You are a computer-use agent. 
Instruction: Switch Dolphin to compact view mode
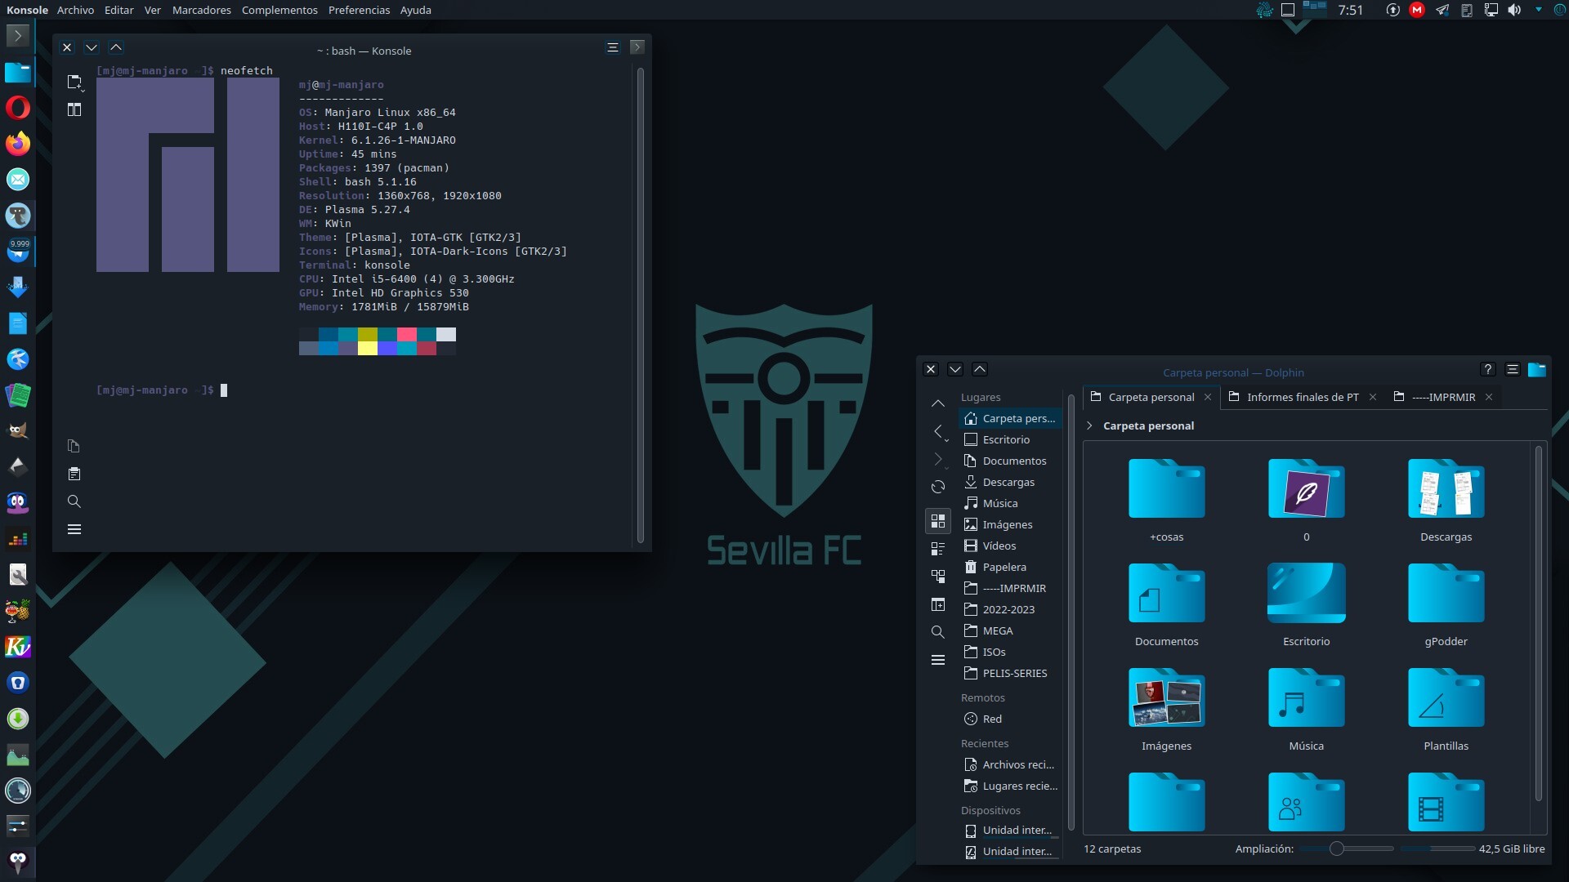tap(938, 549)
